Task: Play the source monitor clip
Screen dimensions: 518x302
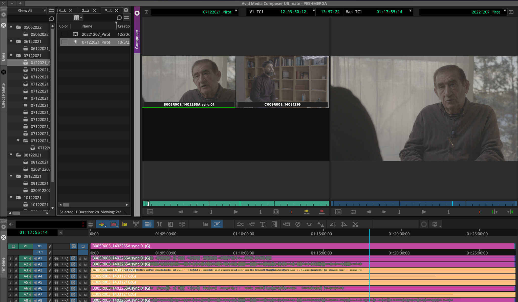Action: [236, 212]
